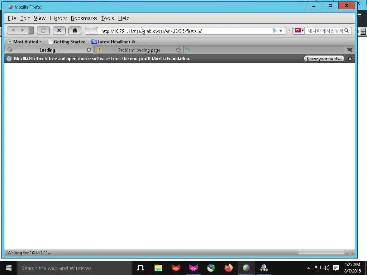The width and height of the screenshot is (367, 275).
Task: Open the Bookmarks menu
Action: coord(84,18)
